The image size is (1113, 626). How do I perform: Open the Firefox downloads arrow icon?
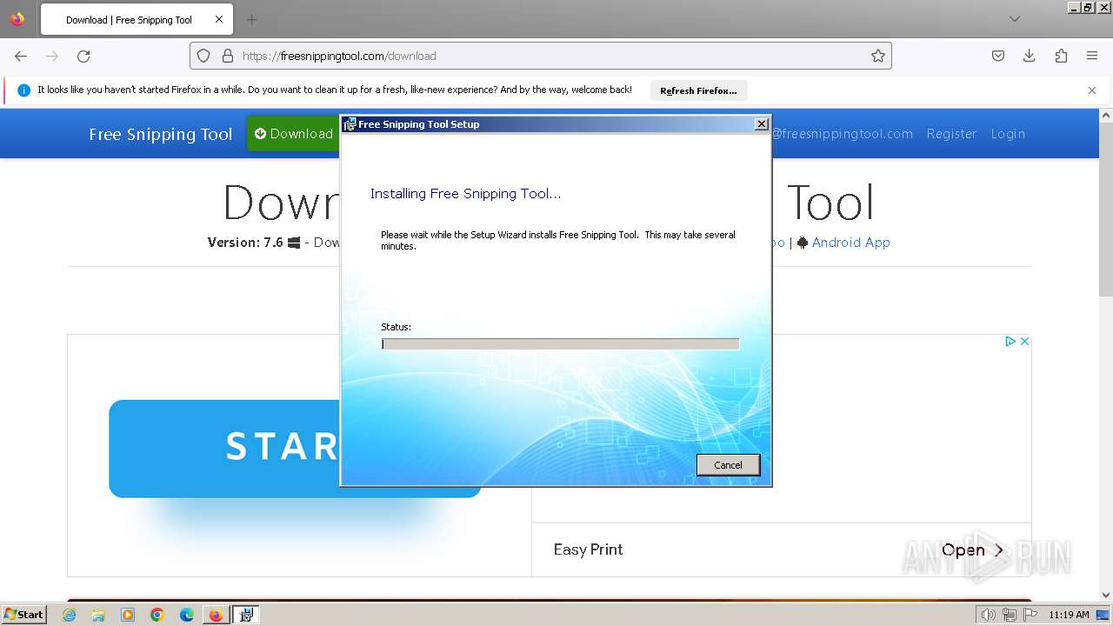click(1030, 56)
